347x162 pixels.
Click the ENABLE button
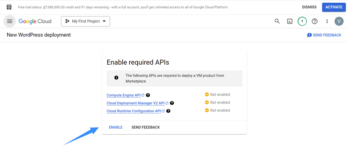coord(116,127)
